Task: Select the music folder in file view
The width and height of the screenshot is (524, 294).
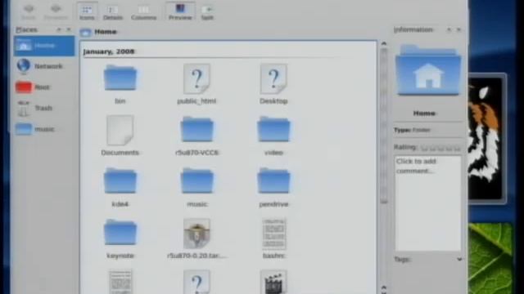Action: pyautogui.click(x=196, y=187)
